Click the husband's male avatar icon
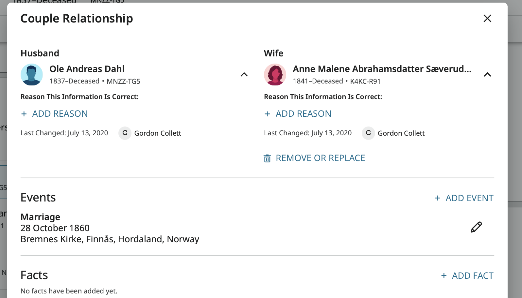The image size is (522, 298). pos(32,75)
